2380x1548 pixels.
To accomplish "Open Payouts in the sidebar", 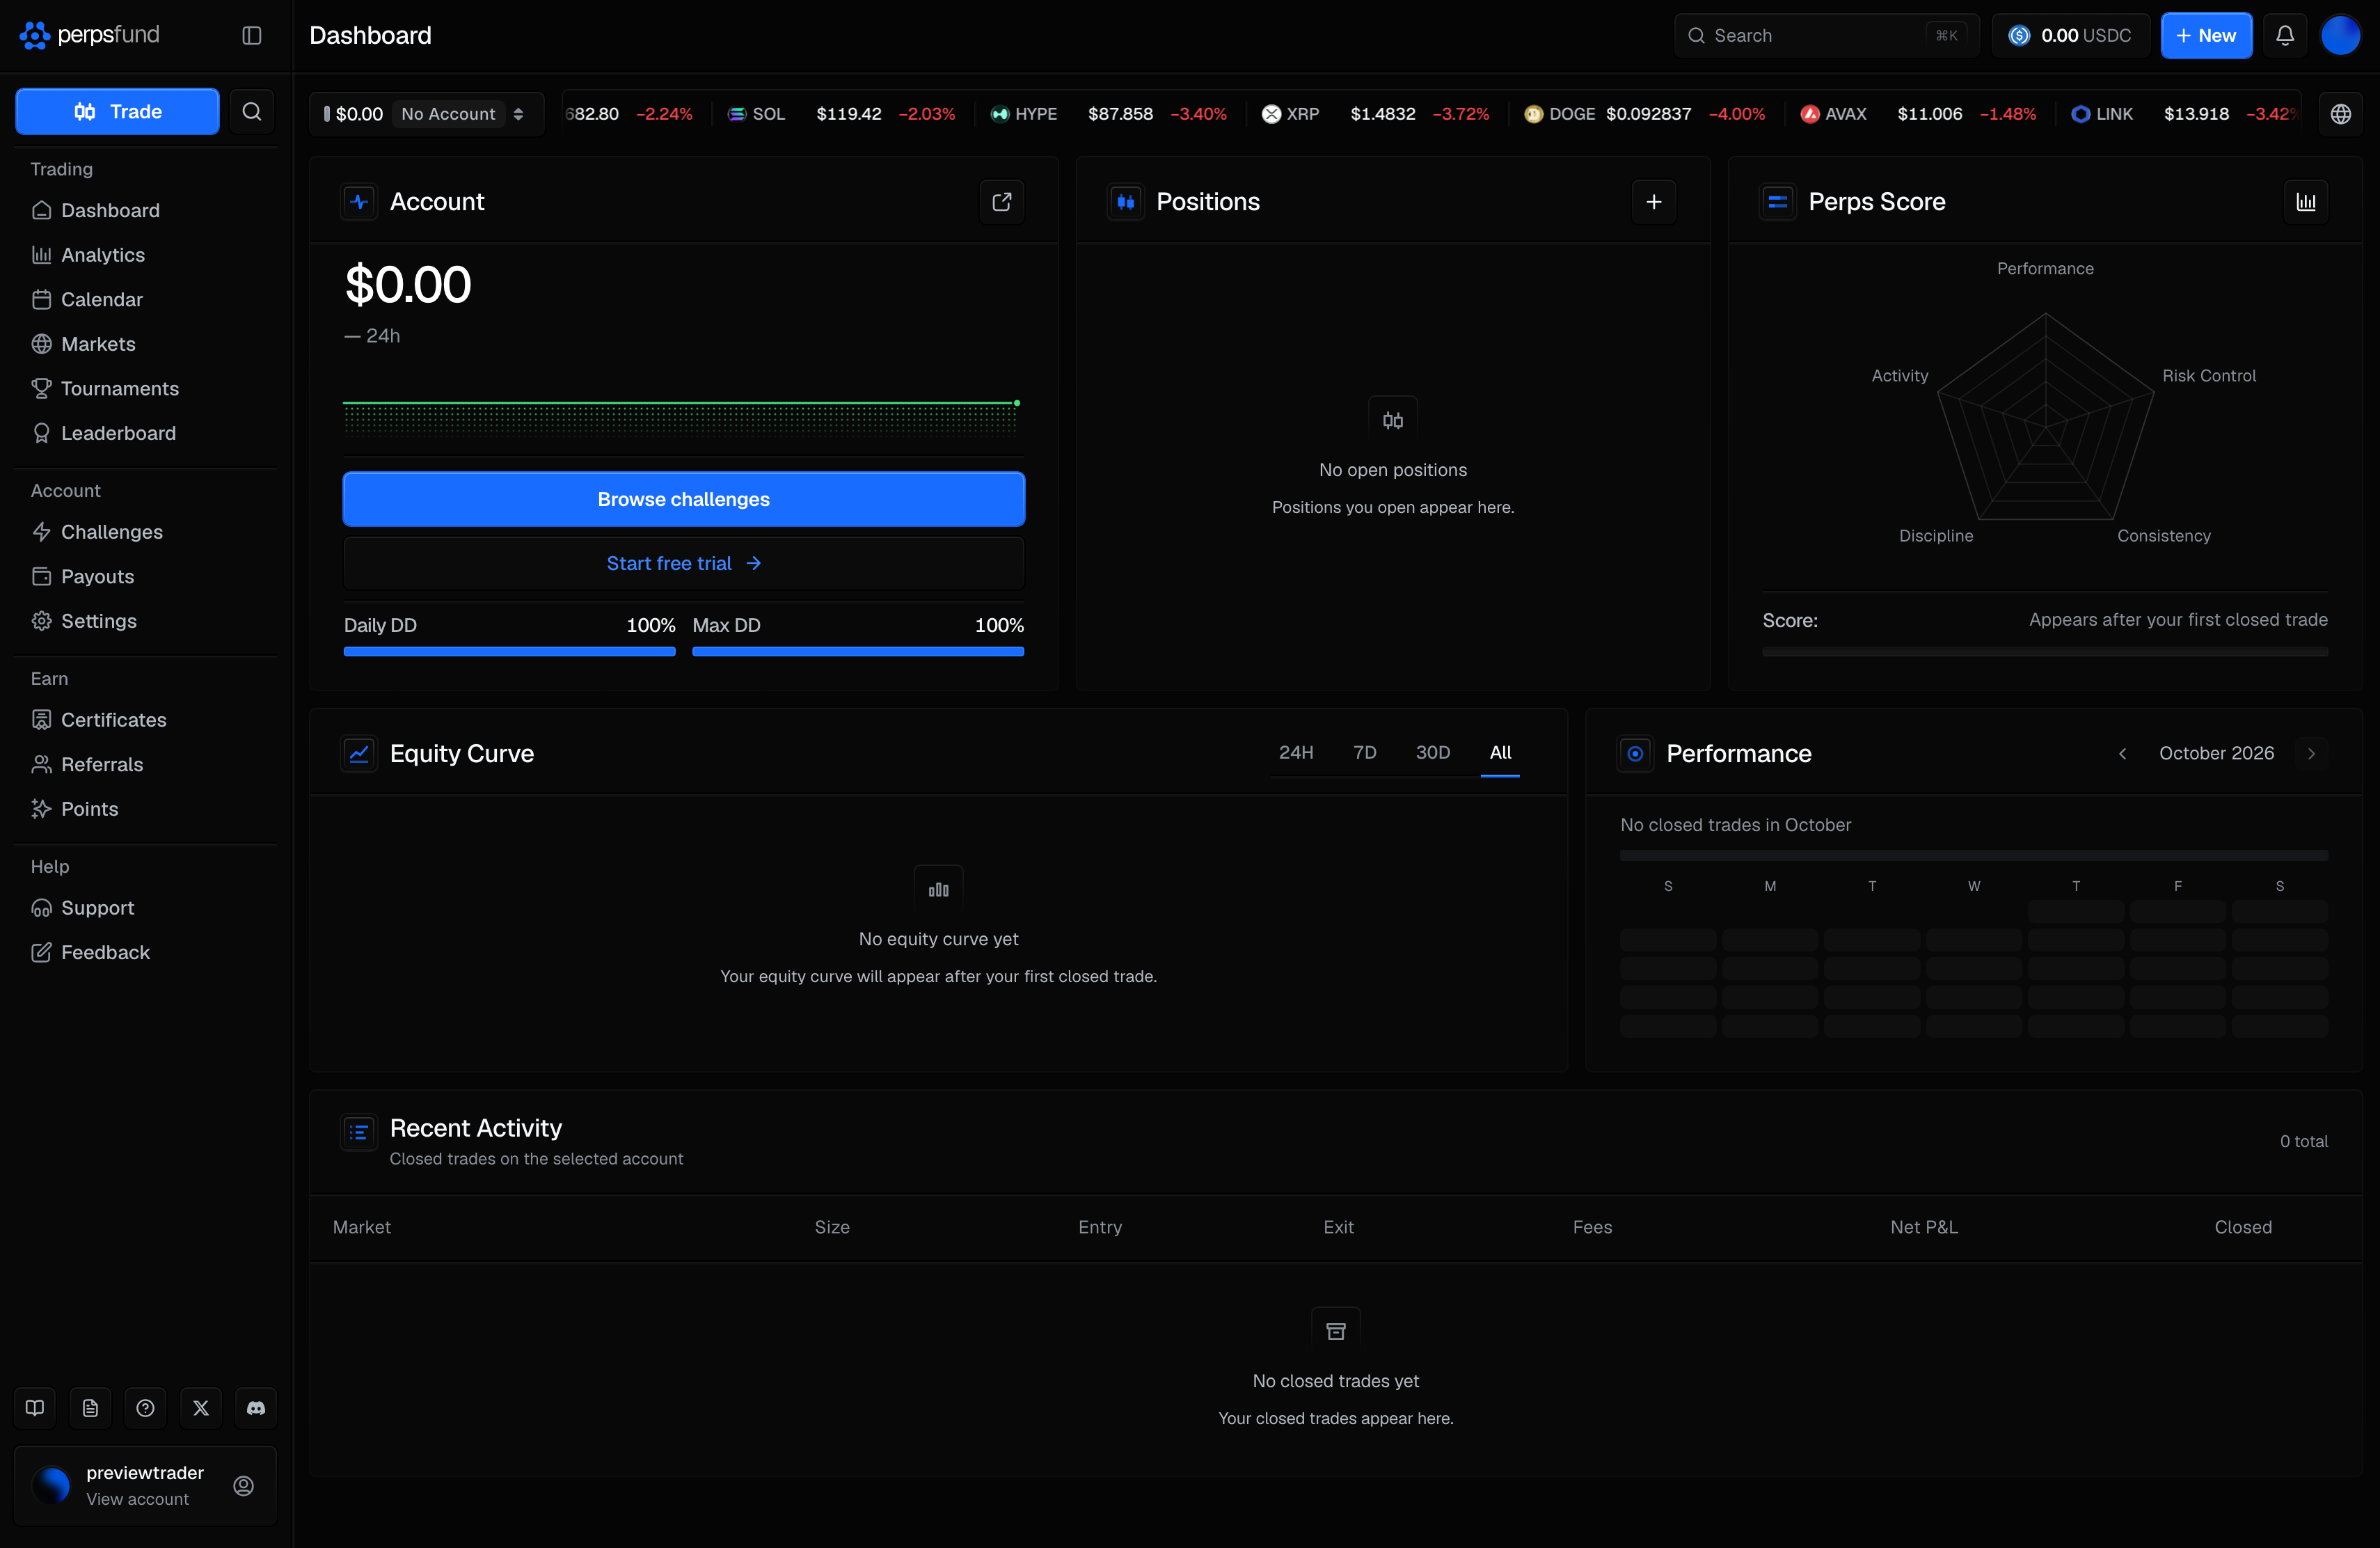I will click(145, 577).
